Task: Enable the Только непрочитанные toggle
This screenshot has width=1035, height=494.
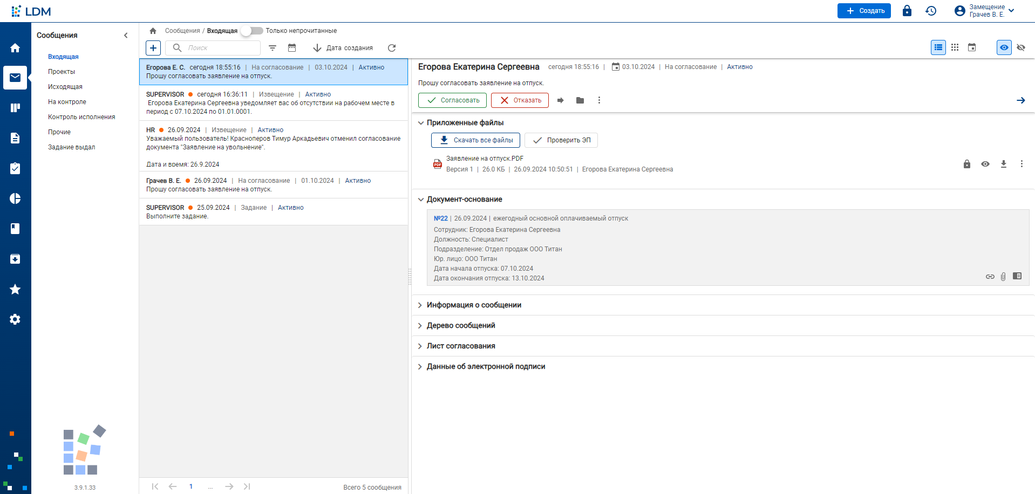Action: [251, 31]
